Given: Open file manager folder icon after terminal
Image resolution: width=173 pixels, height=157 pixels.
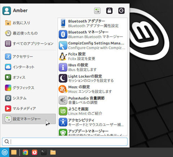Looking at the screenshot, I should click(x=53, y=152).
